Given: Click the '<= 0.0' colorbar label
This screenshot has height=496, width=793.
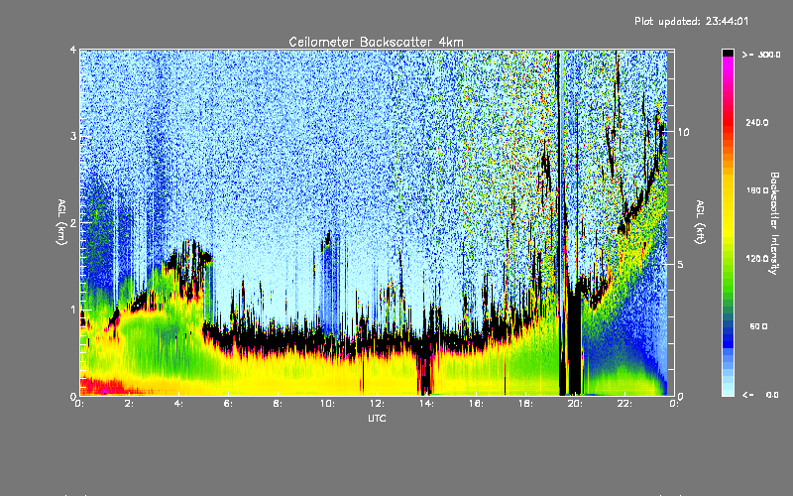Looking at the screenshot, I should [x=761, y=394].
